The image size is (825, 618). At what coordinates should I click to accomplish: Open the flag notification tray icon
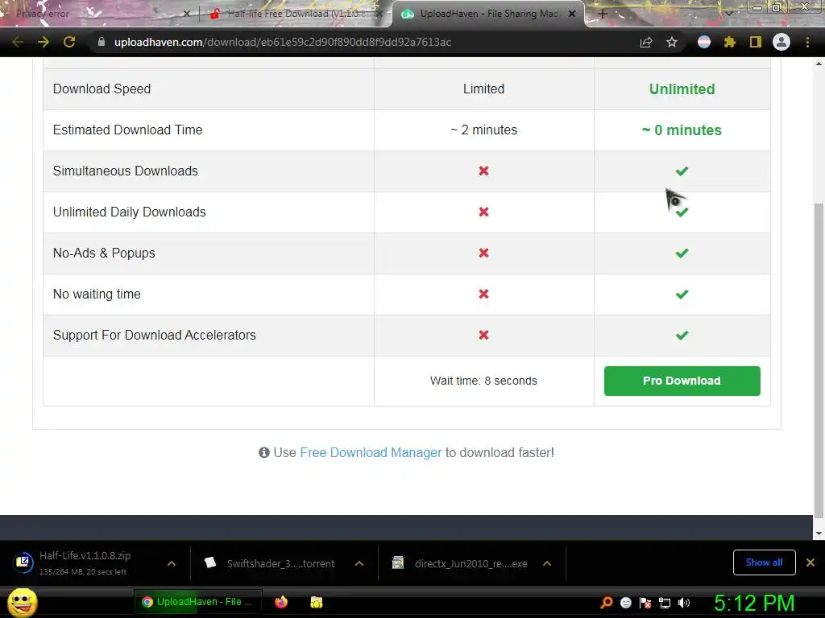pyautogui.click(x=645, y=603)
